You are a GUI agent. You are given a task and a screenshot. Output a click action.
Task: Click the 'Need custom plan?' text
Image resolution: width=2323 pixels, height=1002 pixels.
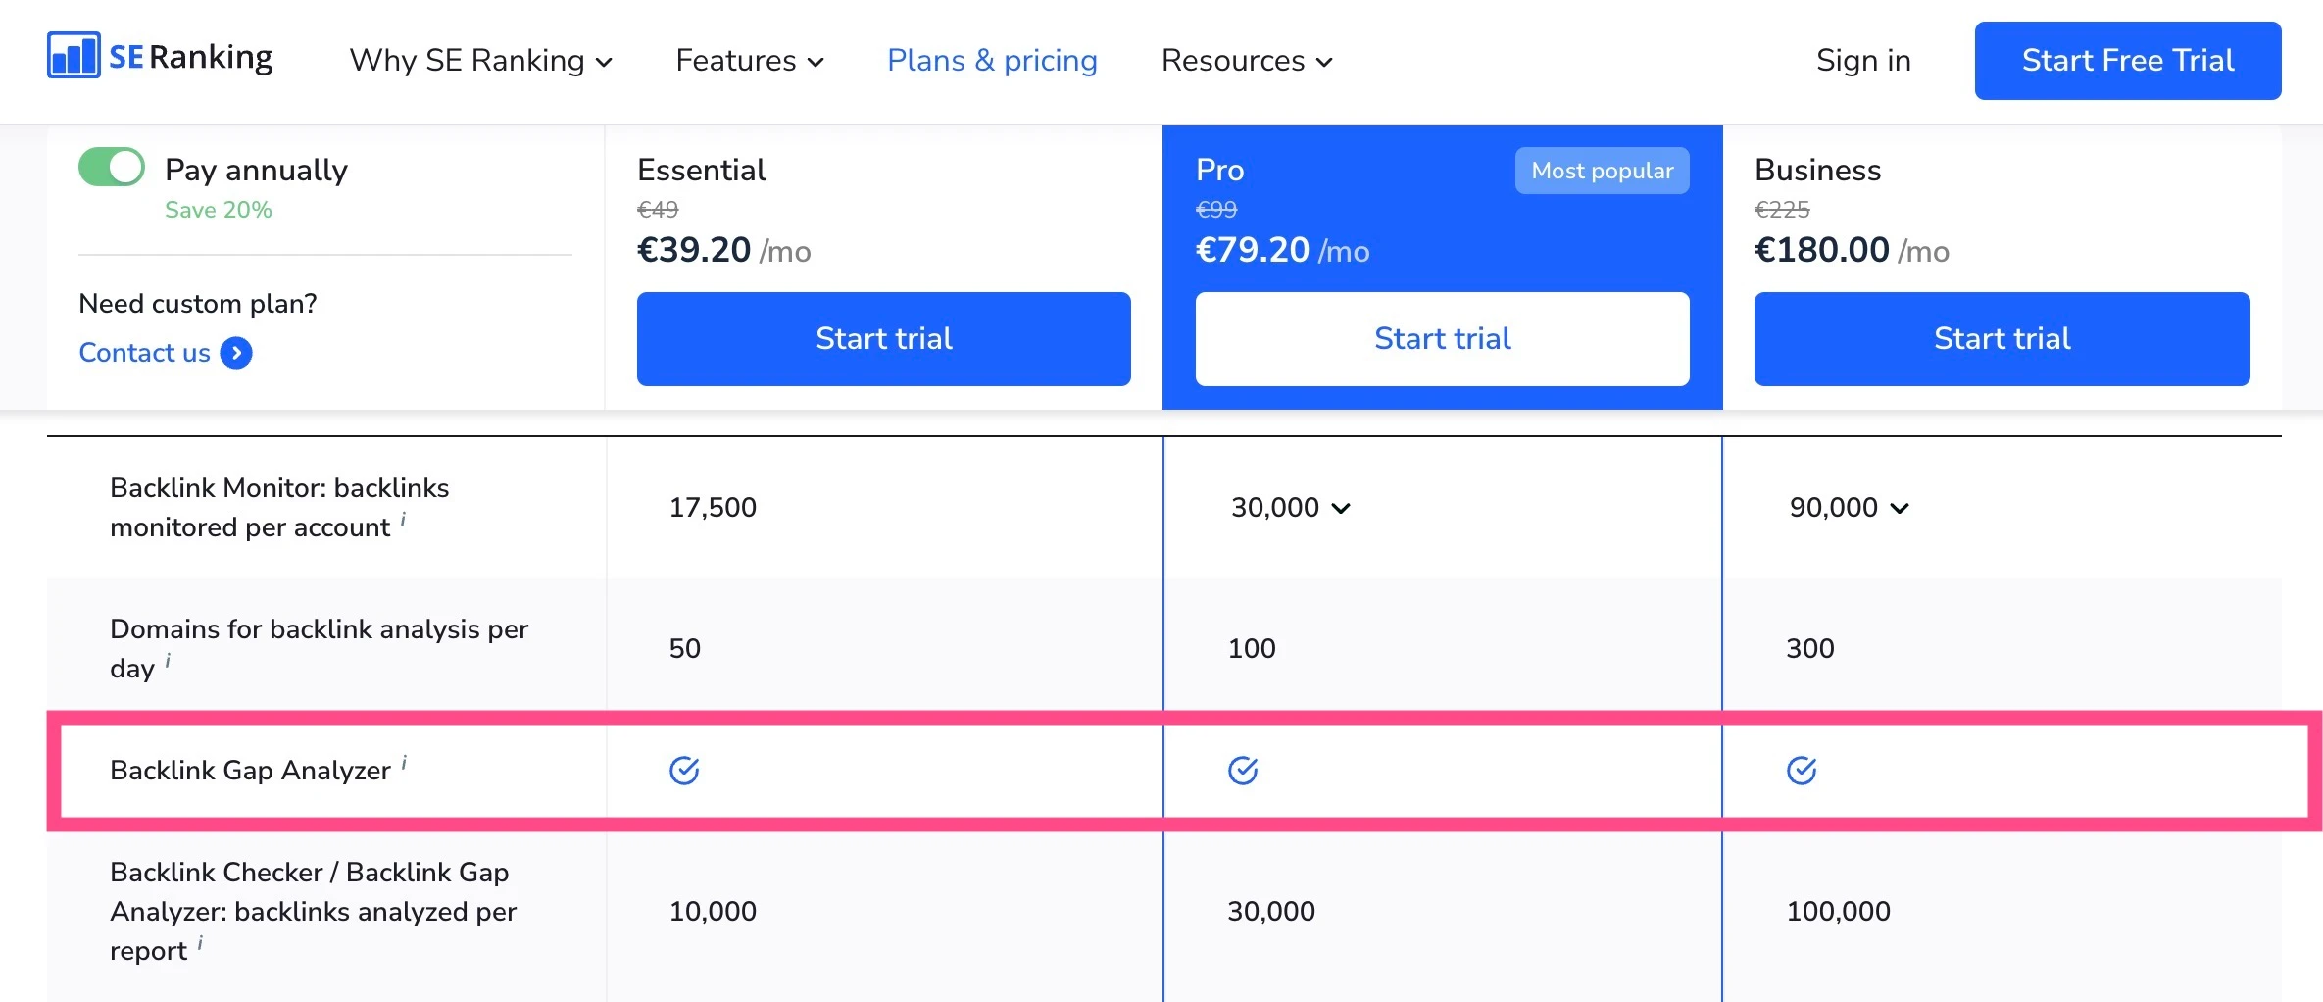tap(198, 304)
